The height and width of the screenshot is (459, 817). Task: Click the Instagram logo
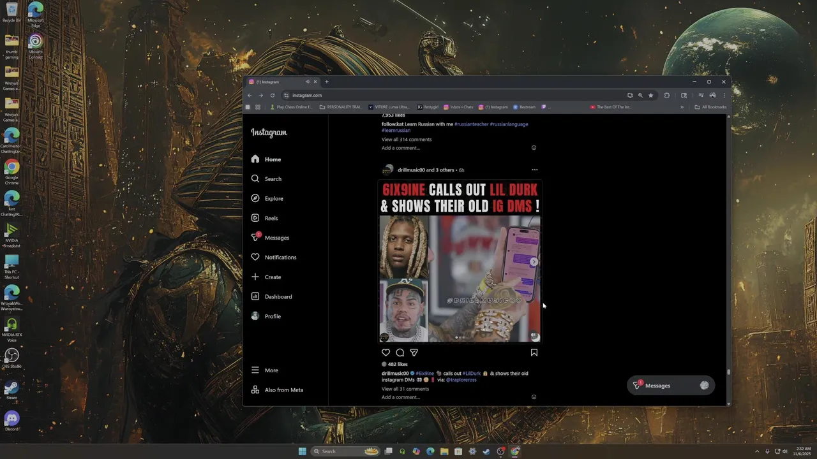click(x=269, y=133)
